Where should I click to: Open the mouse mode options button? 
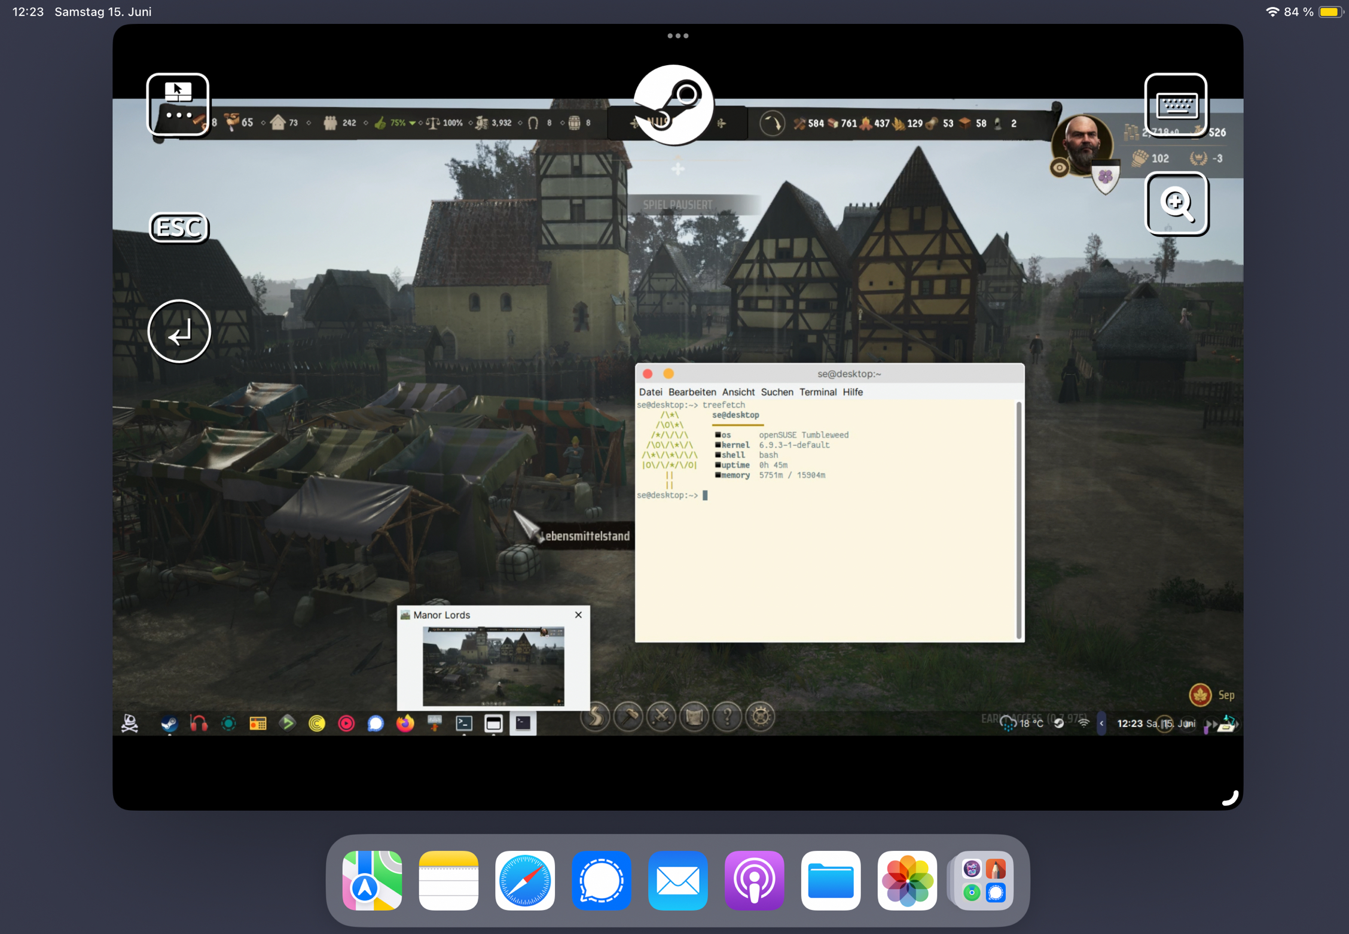pyautogui.click(x=178, y=105)
